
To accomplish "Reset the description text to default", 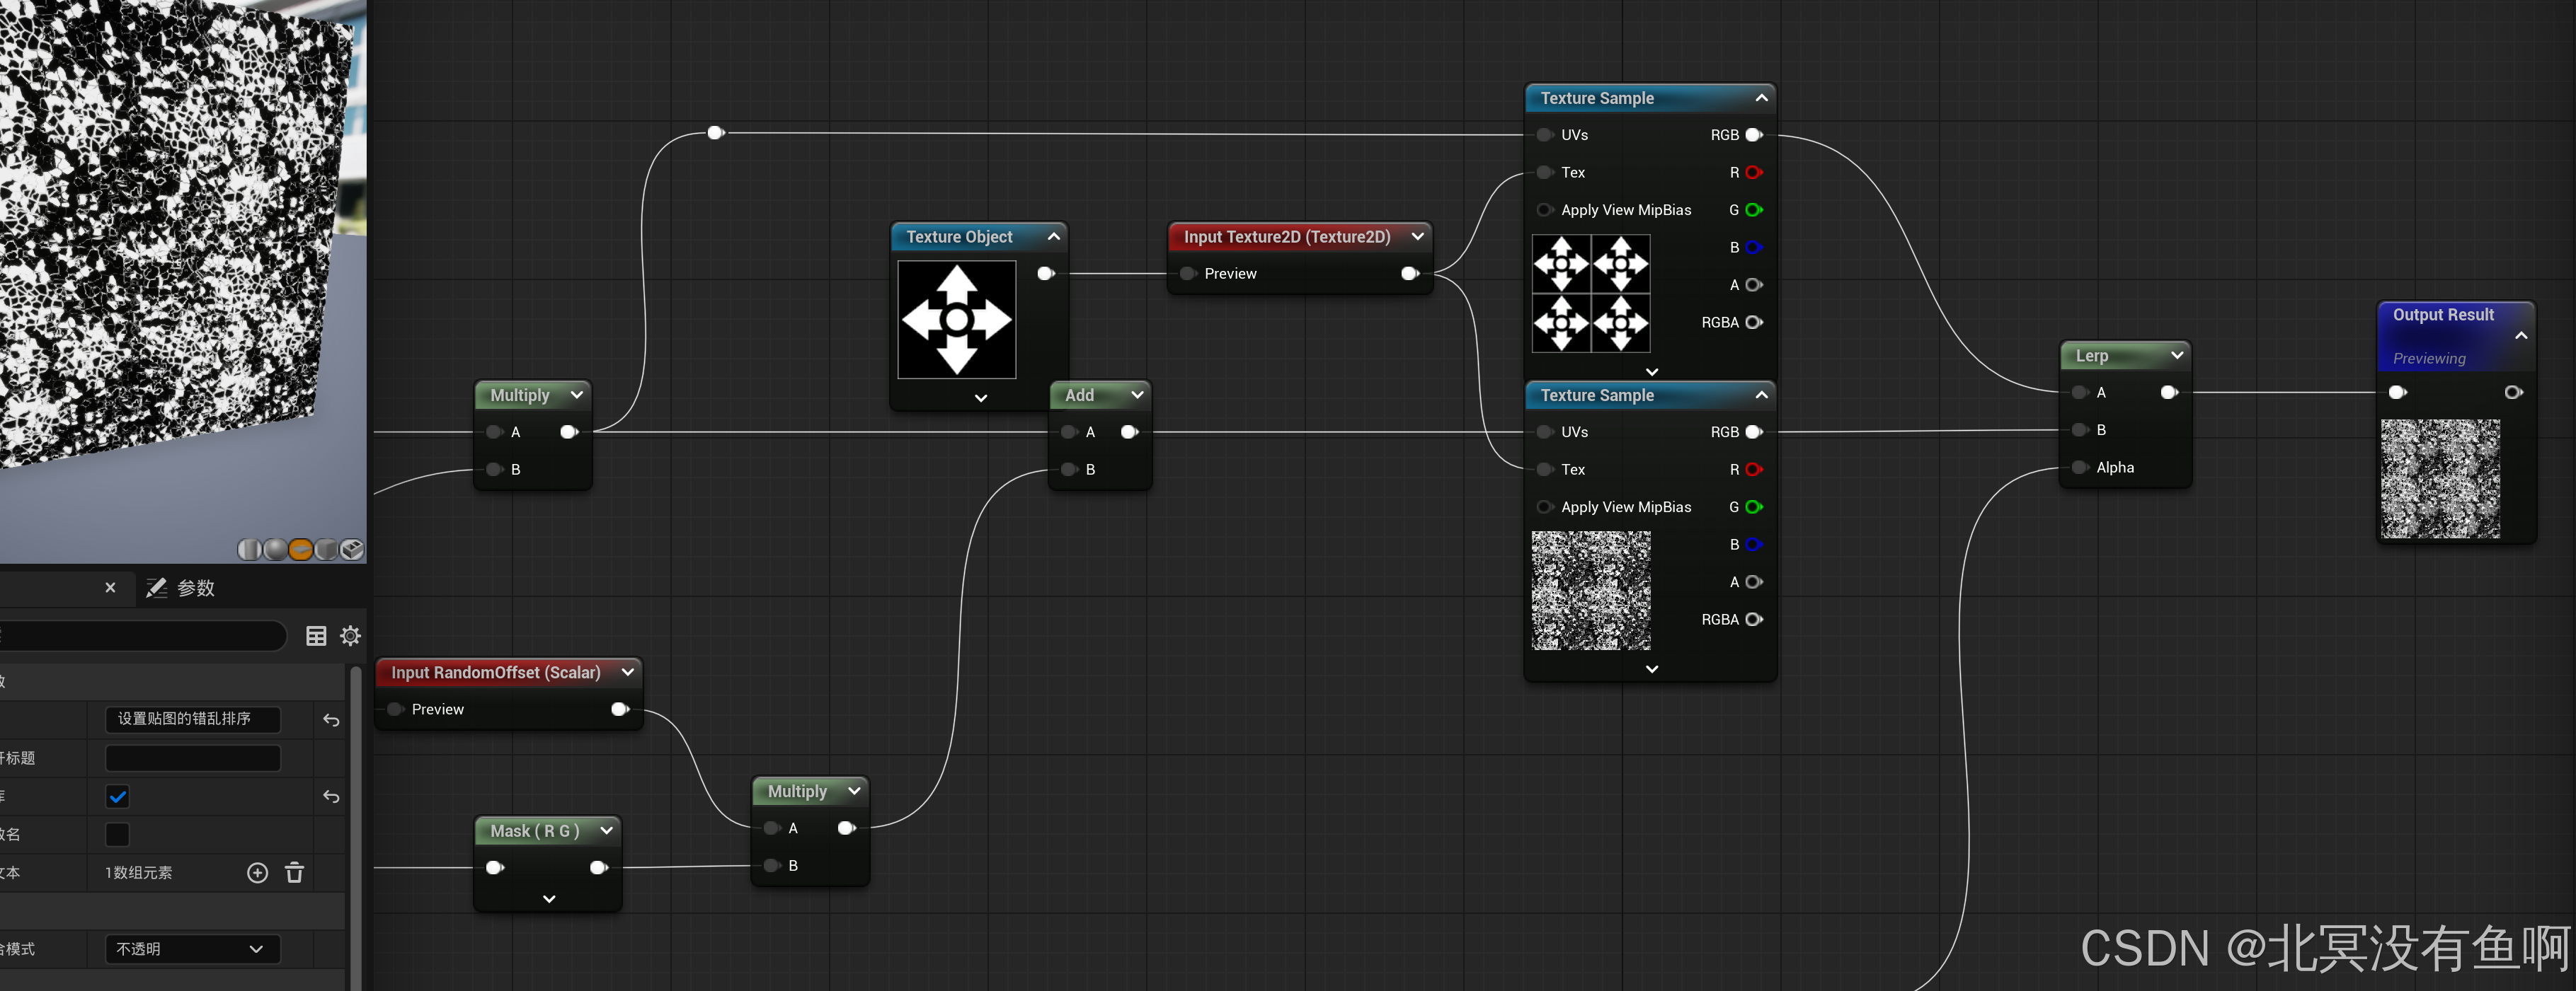I will [331, 719].
